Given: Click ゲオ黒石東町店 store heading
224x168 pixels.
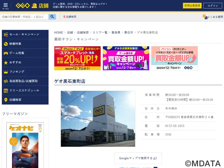Looking at the screenshot, I should click(70, 81).
